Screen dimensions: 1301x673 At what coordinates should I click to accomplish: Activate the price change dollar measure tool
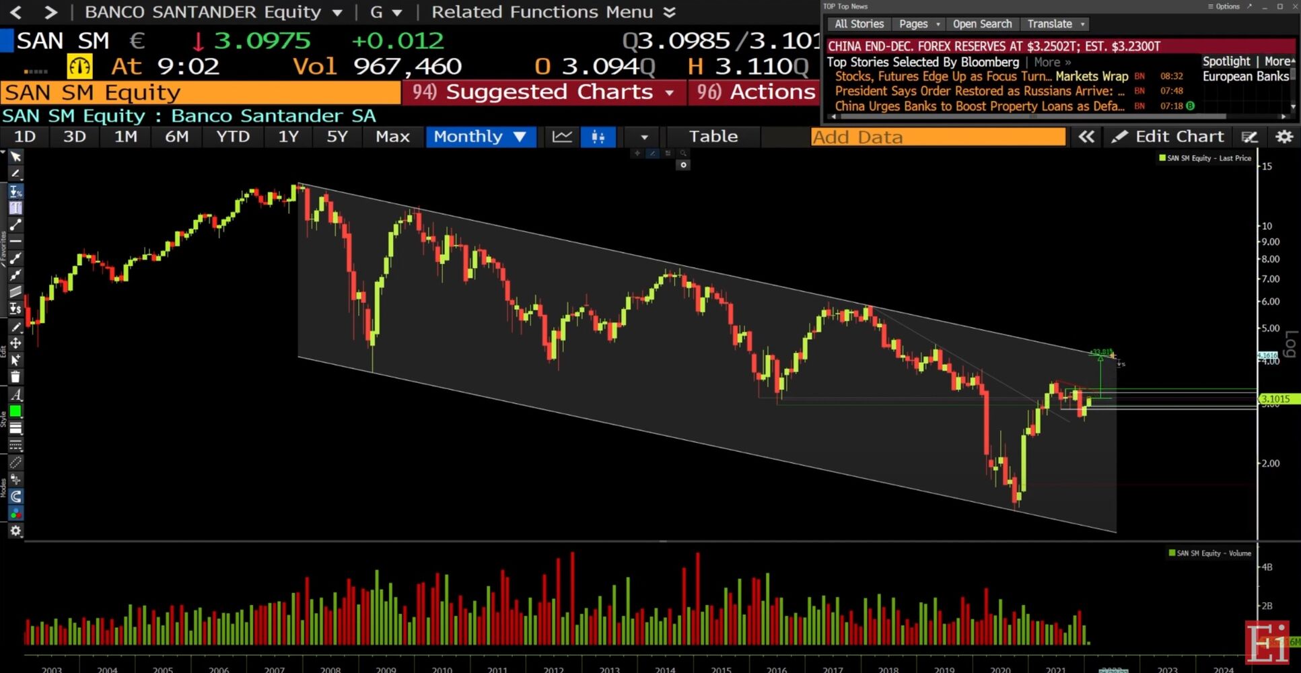pyautogui.click(x=15, y=309)
